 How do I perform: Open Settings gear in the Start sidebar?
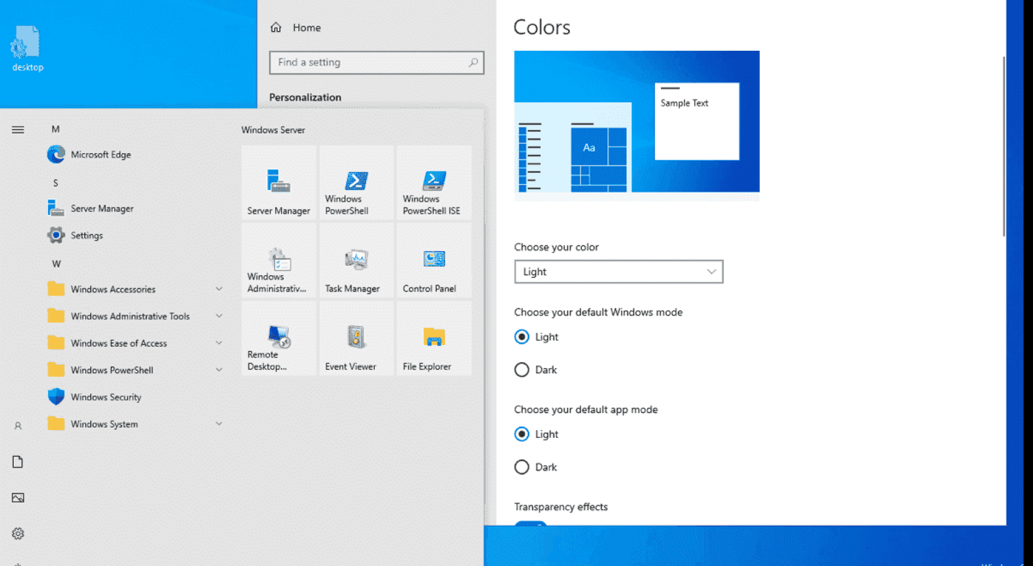[18, 534]
